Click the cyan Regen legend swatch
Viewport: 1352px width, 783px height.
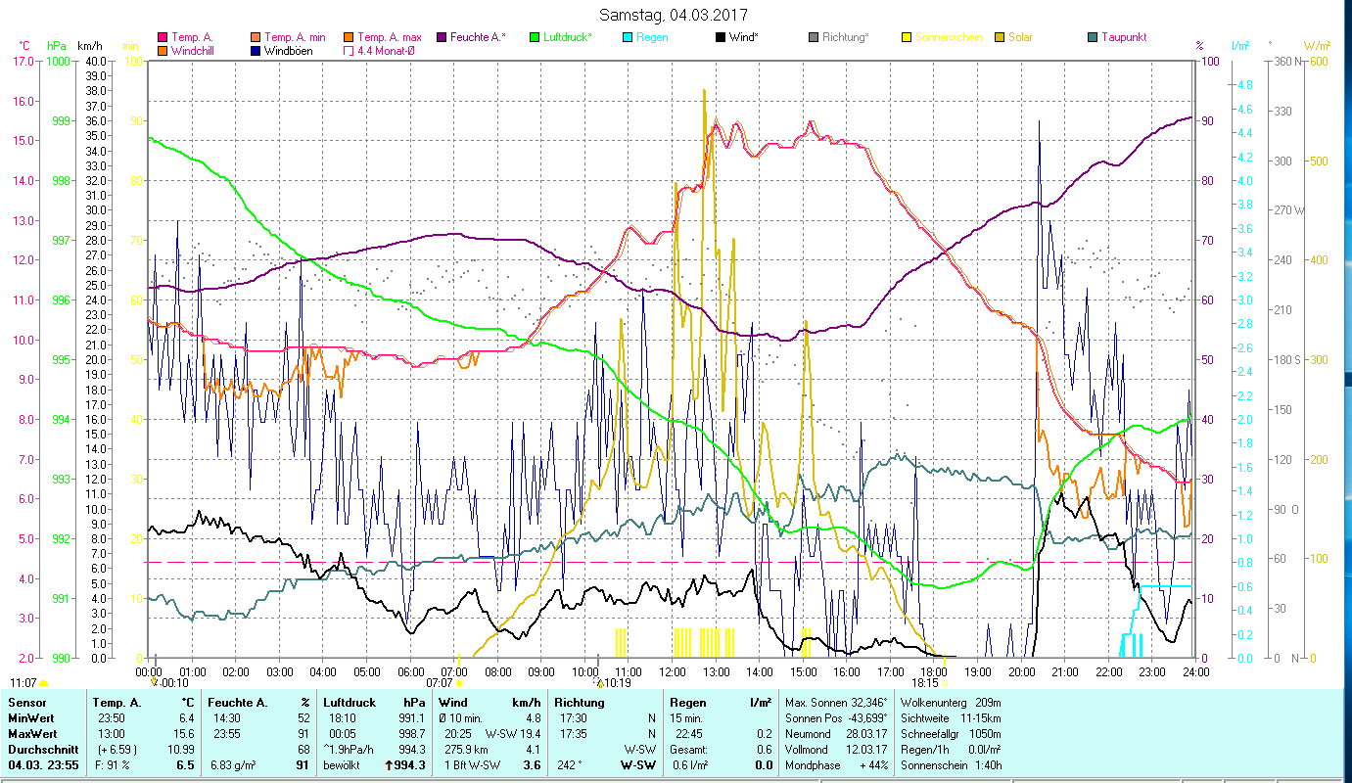627,37
